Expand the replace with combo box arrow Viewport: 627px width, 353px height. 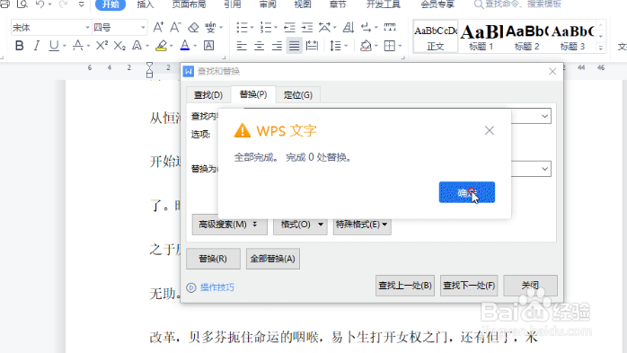tap(544, 169)
